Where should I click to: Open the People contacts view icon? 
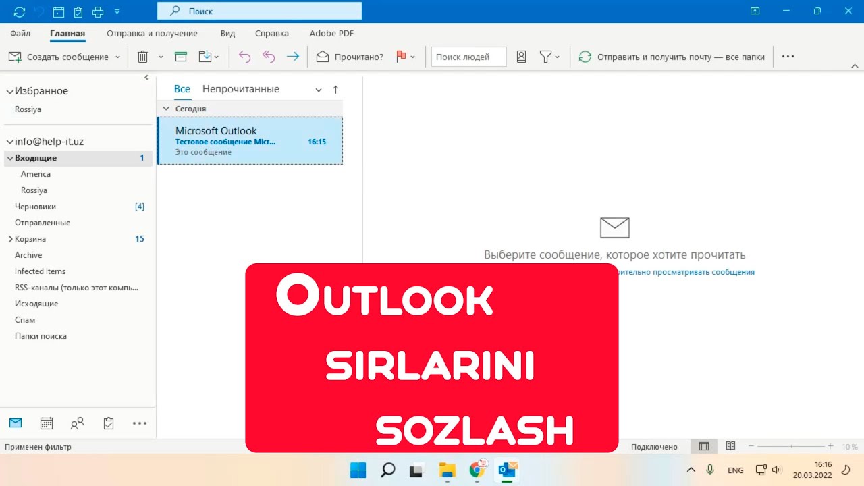78,423
